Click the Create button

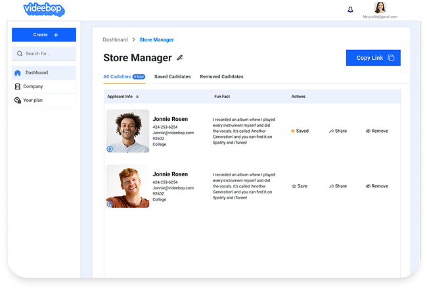pyautogui.click(x=44, y=35)
